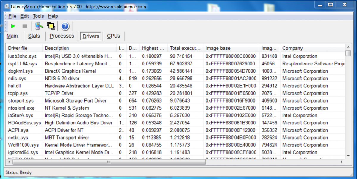Click the yellow windows toolbar icon
Screen dimensions: 357x179
pos(51,26)
